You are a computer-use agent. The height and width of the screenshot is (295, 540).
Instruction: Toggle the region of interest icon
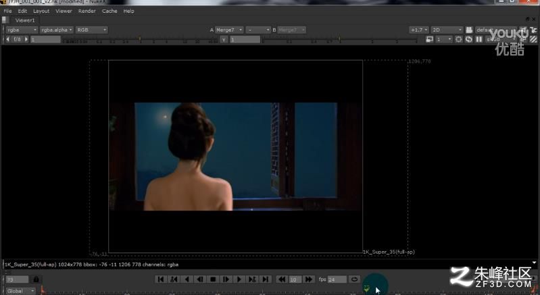[x=459, y=40]
